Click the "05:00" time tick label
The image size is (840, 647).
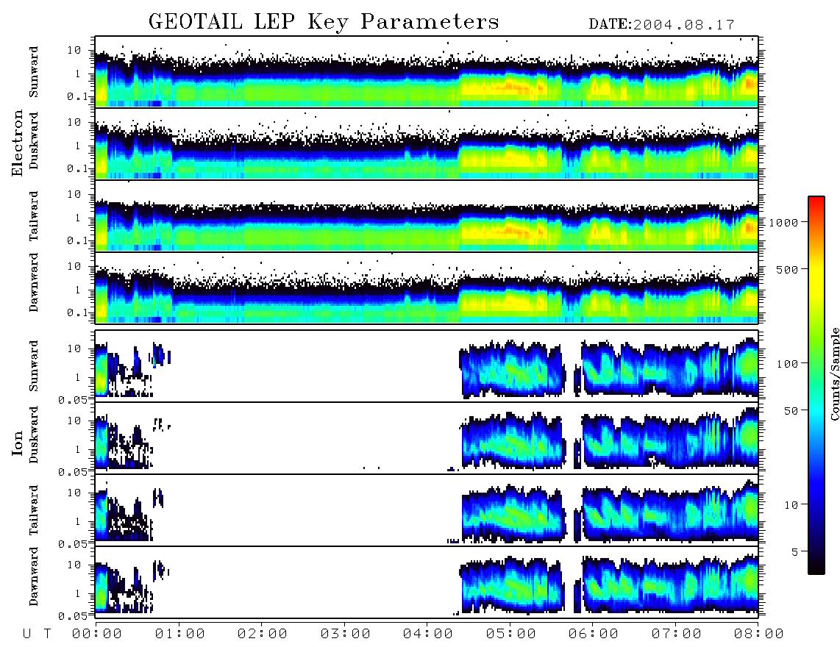511,634
